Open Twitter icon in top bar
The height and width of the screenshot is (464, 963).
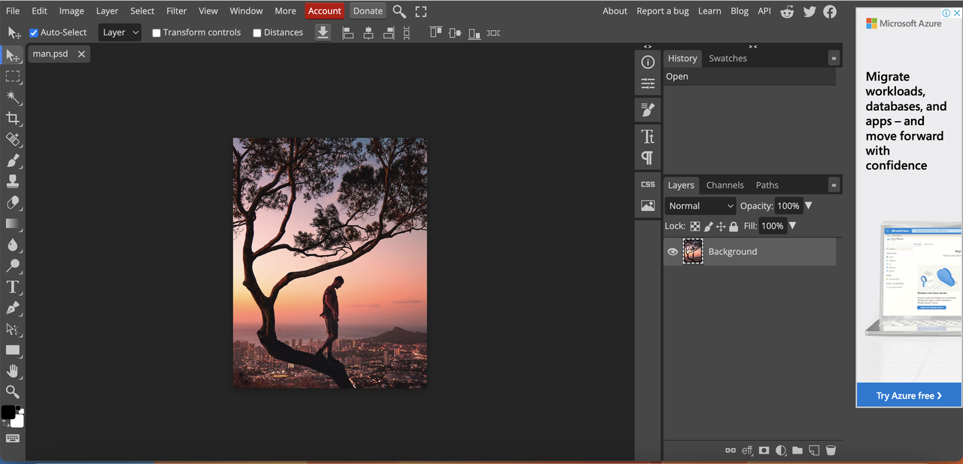810,11
